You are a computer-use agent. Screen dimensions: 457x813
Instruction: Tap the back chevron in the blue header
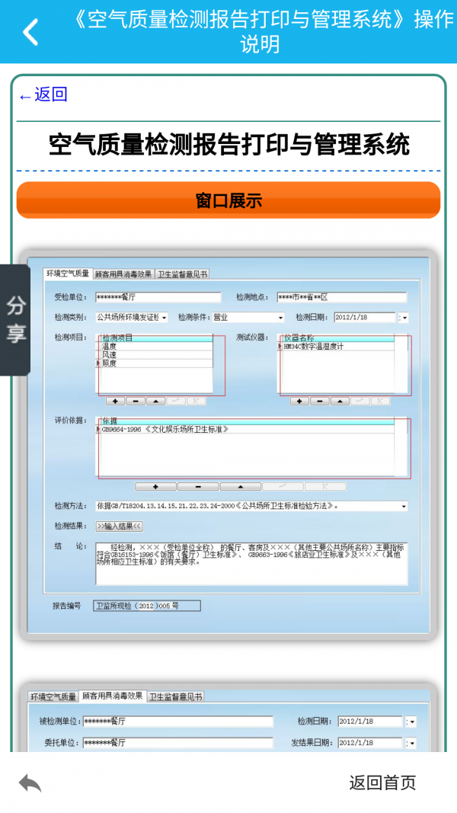(30, 32)
